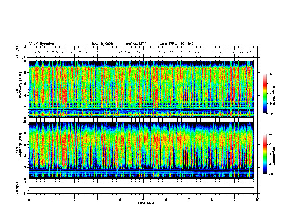Viewport: 290px width, 224px height.
Task: Click time axis tick label "0"
Action: click(29, 200)
